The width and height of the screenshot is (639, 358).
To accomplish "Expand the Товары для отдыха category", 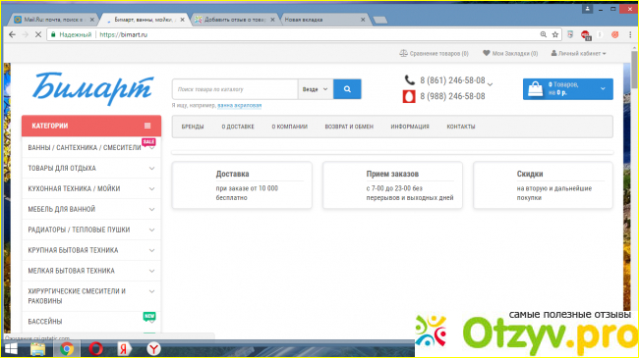I will (x=91, y=168).
